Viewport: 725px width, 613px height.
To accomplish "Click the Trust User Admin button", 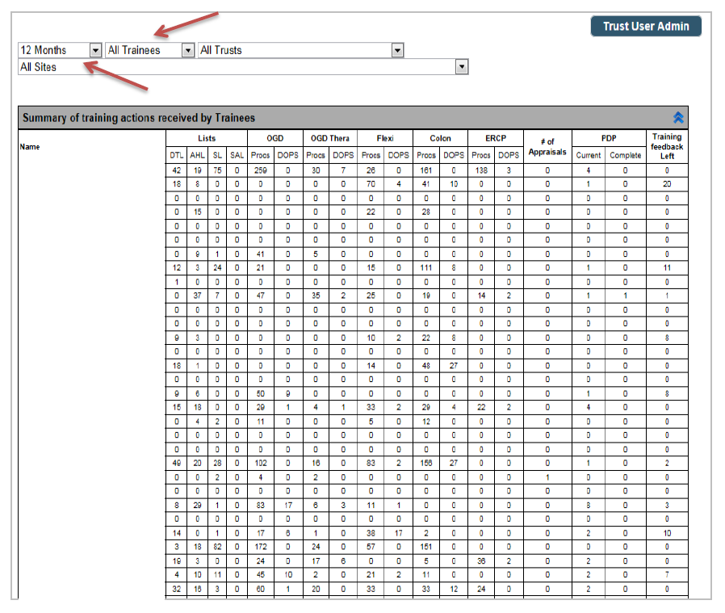I will tap(646, 26).
